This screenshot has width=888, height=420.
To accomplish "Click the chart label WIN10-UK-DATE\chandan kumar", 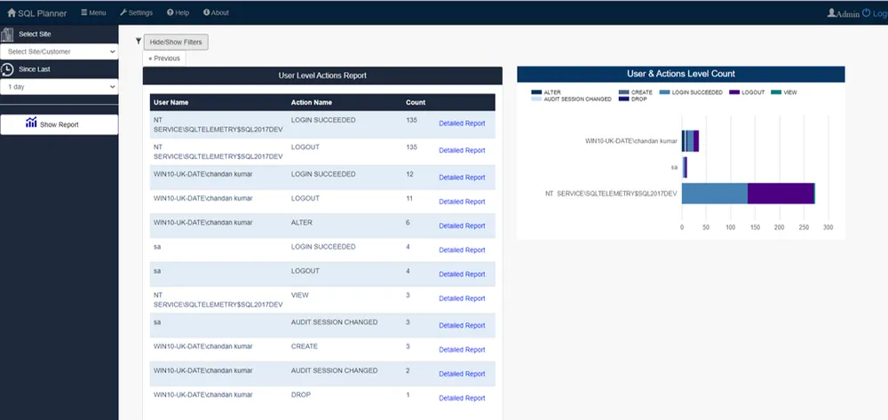I will [x=630, y=141].
